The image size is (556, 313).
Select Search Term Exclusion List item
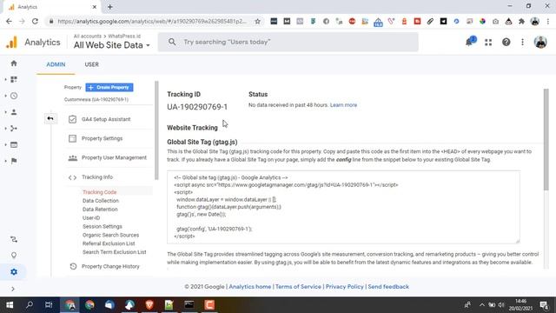114,252
